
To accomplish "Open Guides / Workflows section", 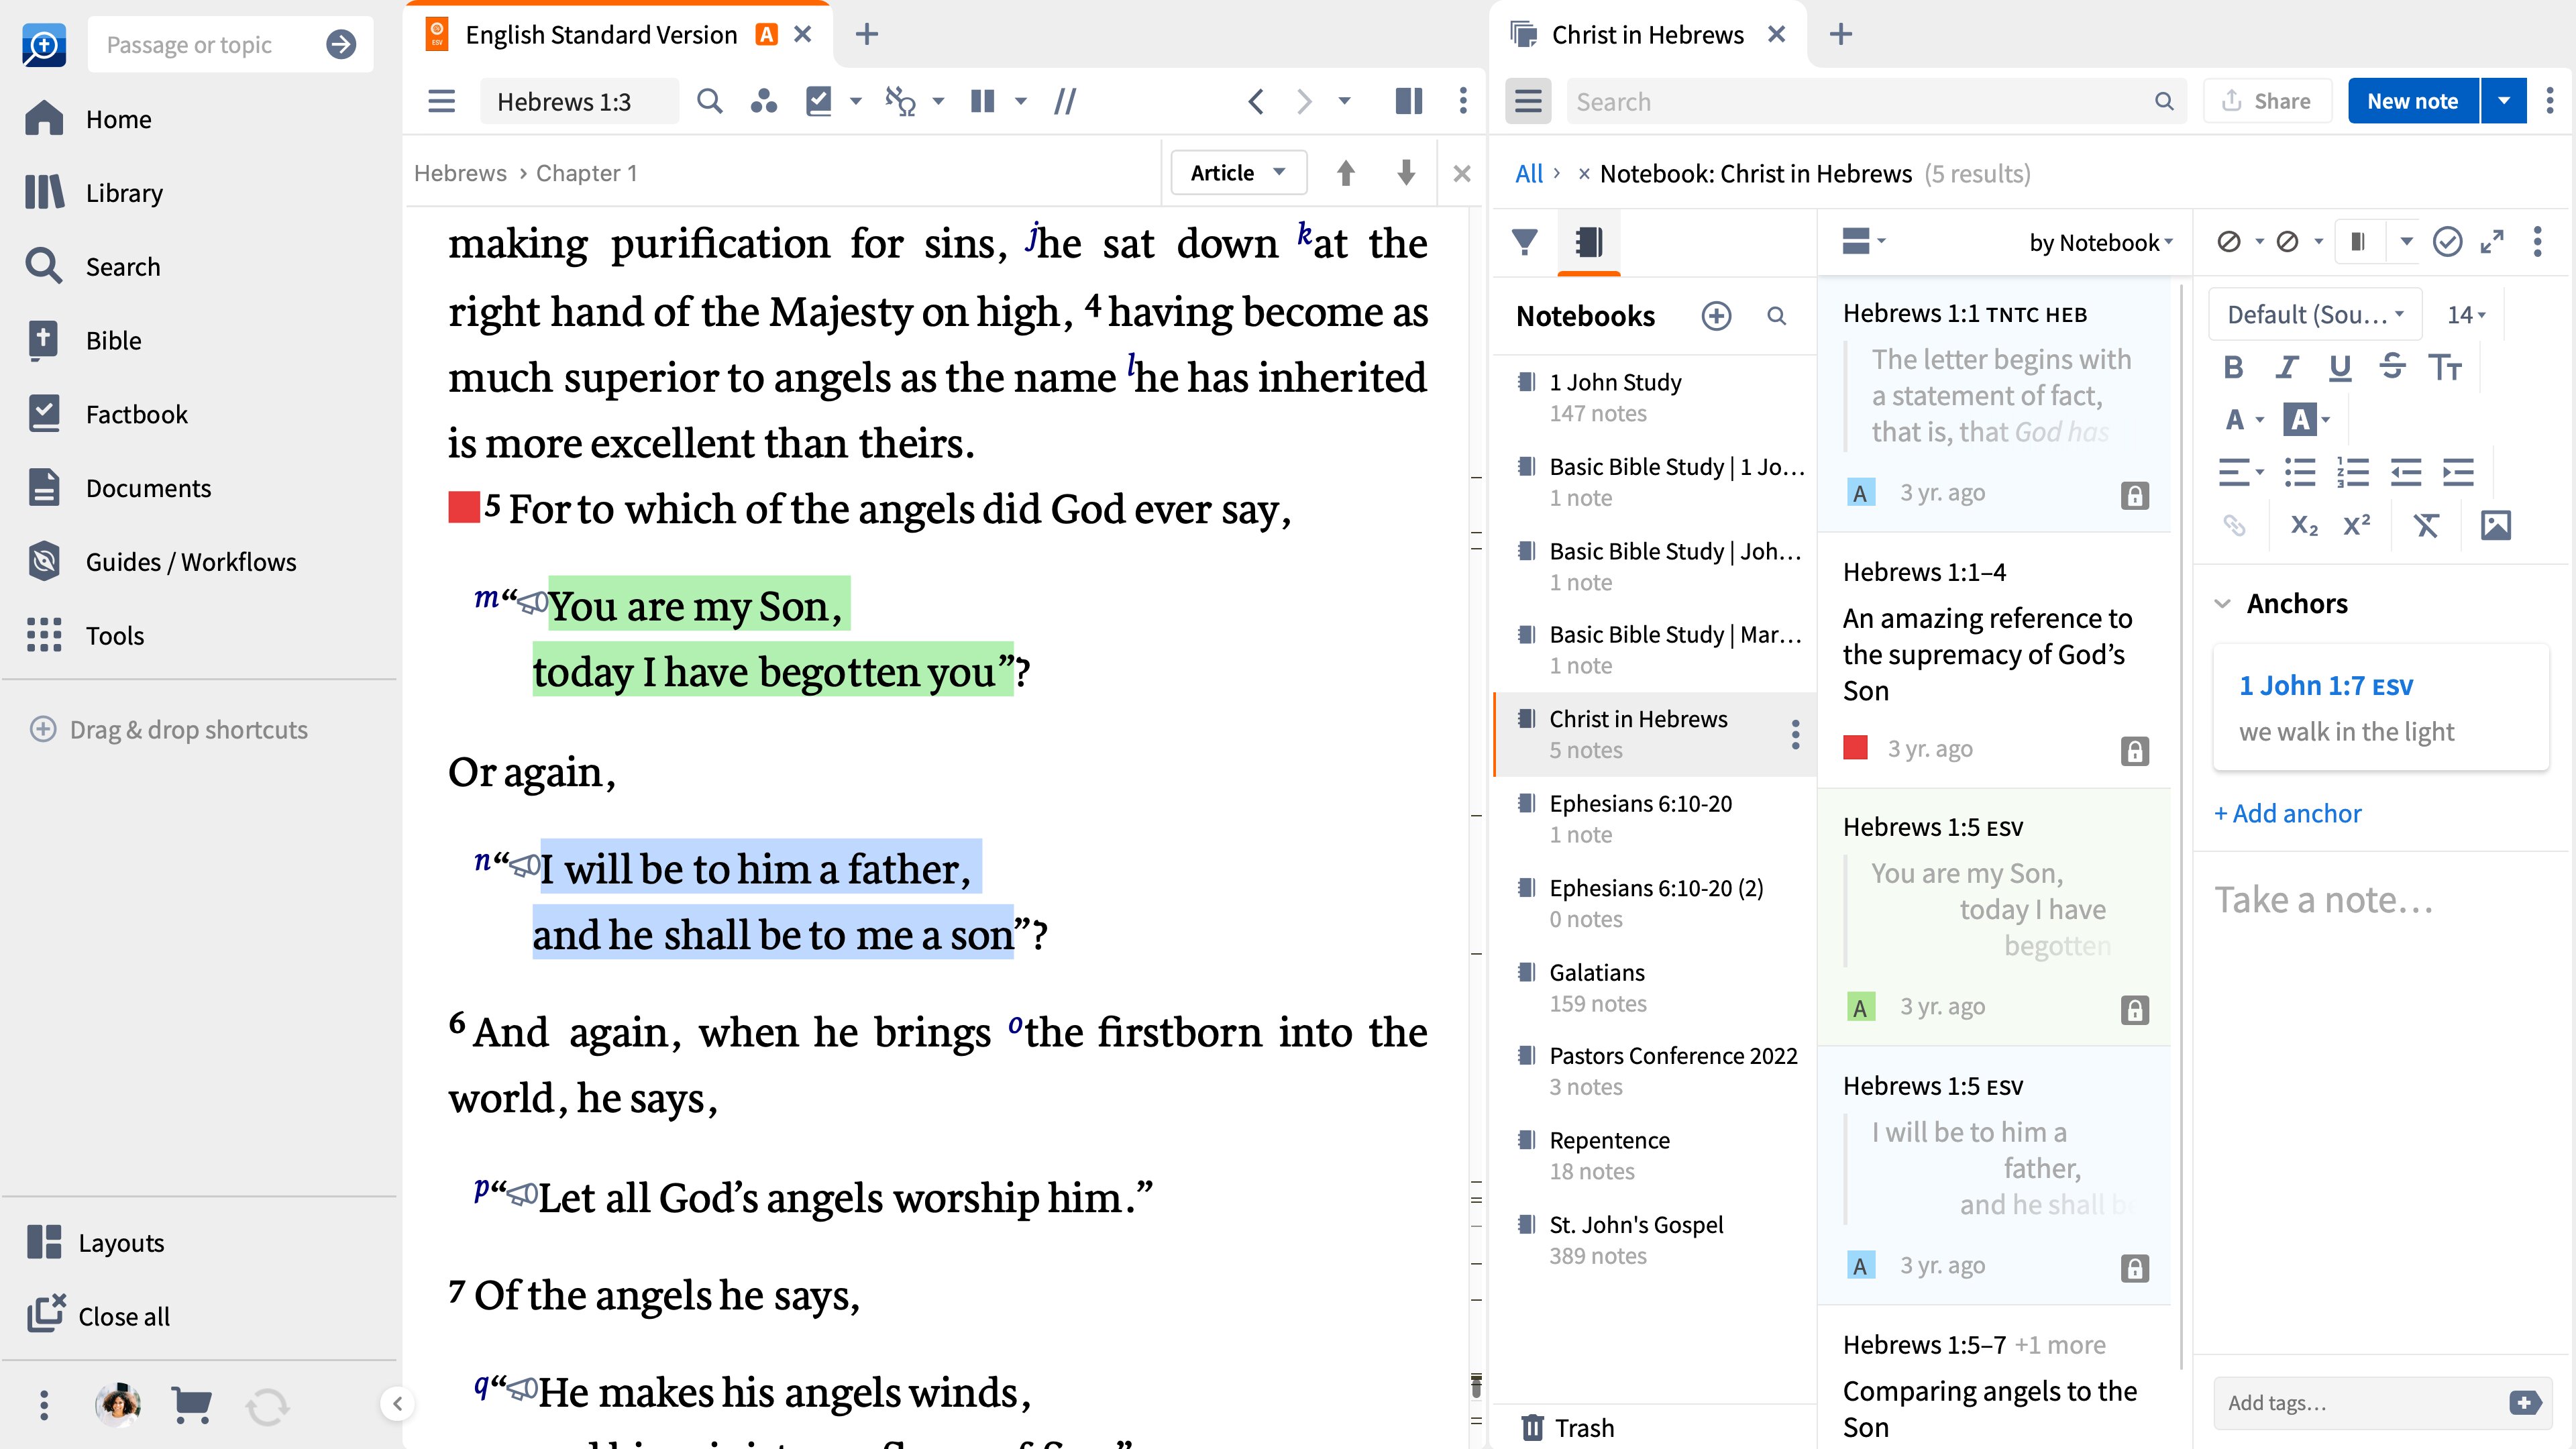I will pyautogui.click(x=162, y=562).
